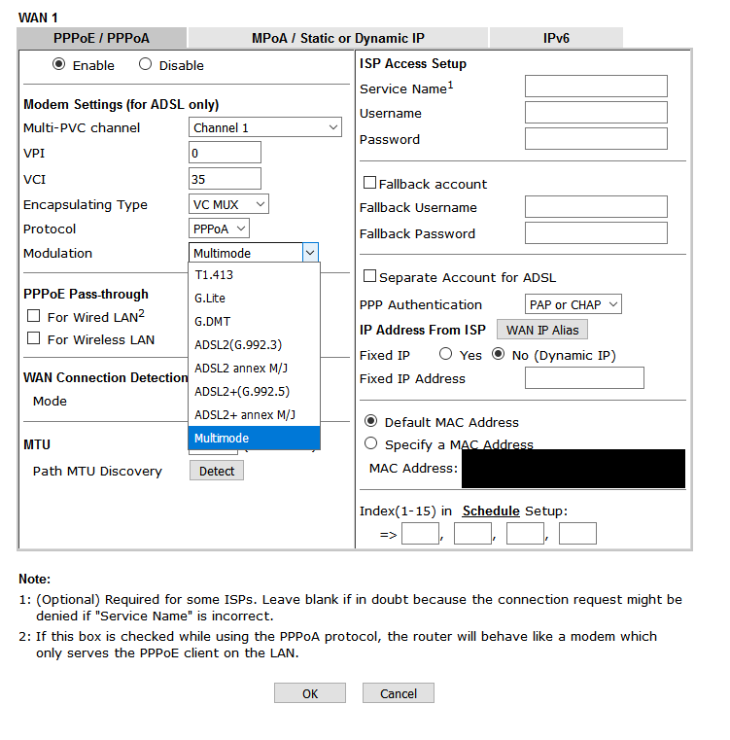Choose T1.413 from the Modulation list
Image resolution: width=730 pixels, height=740 pixels.
pyautogui.click(x=254, y=274)
